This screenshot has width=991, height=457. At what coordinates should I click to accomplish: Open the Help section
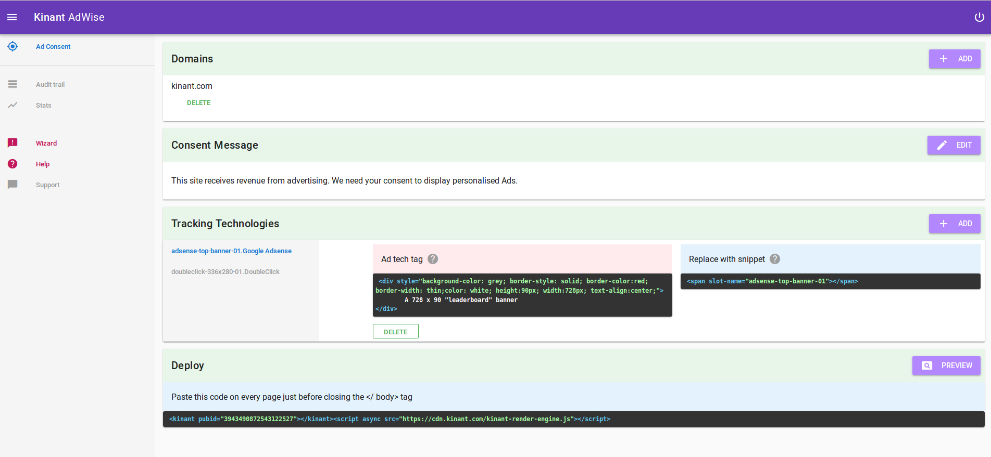pyautogui.click(x=43, y=164)
